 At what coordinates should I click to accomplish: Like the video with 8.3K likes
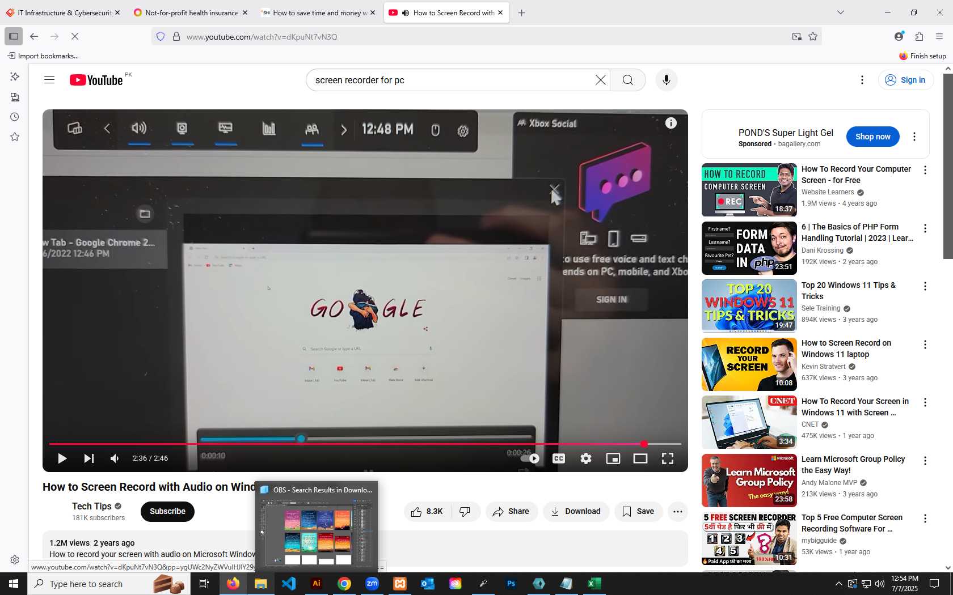click(x=428, y=511)
